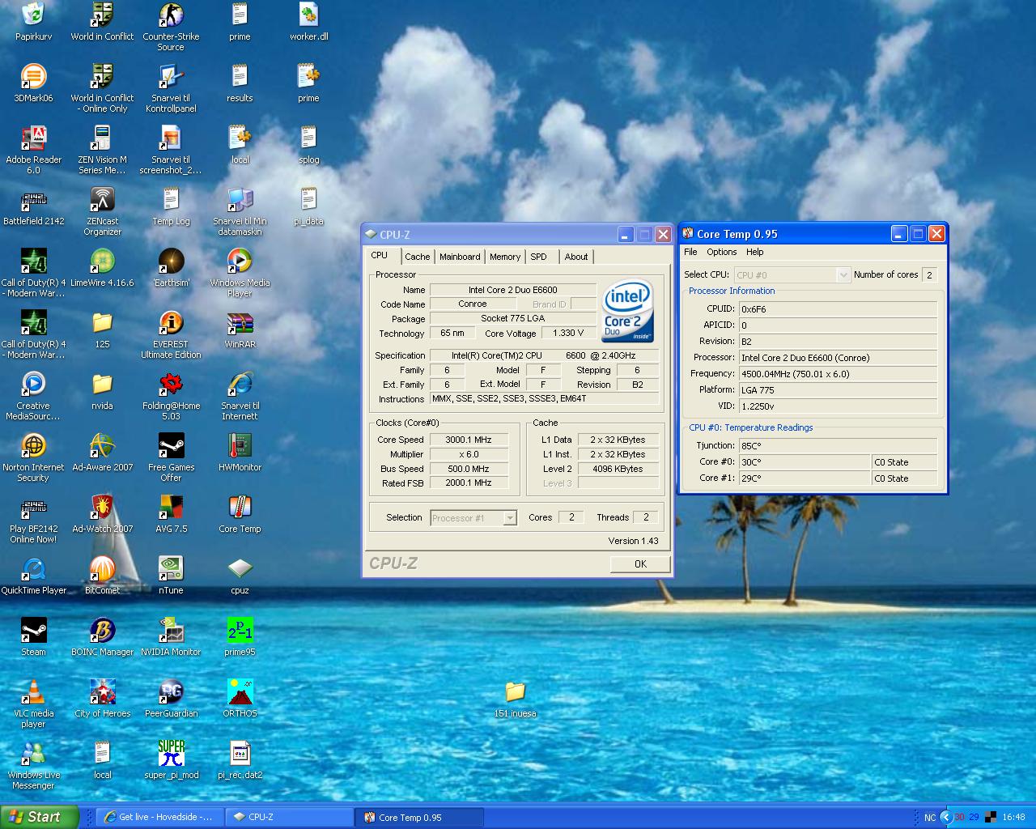Click the system tray clock
1036x829 pixels.
[x=1013, y=818]
